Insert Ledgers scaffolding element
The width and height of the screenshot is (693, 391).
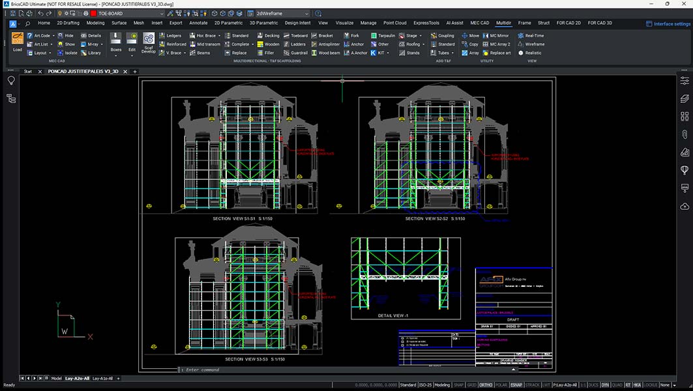point(173,35)
